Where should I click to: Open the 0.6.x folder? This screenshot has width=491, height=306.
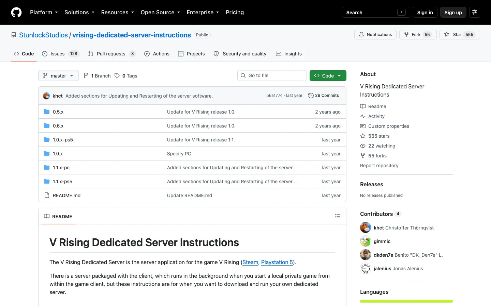point(58,126)
